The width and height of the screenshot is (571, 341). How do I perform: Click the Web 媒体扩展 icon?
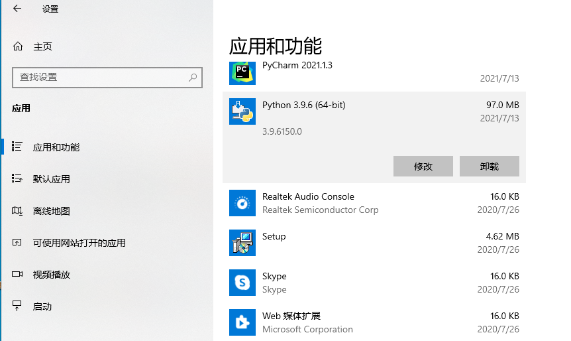pos(242,322)
